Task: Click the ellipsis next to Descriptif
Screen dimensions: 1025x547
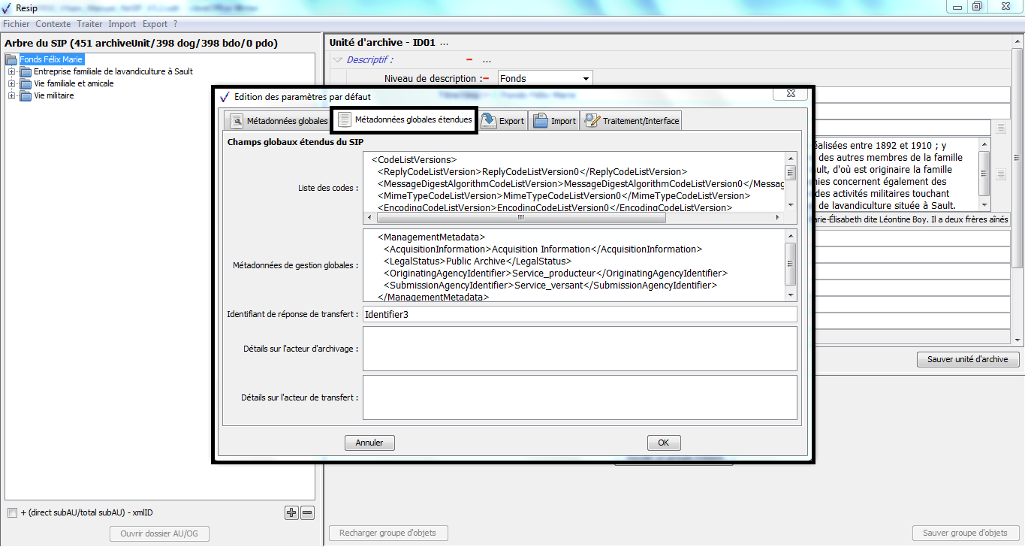Action: coord(487,60)
